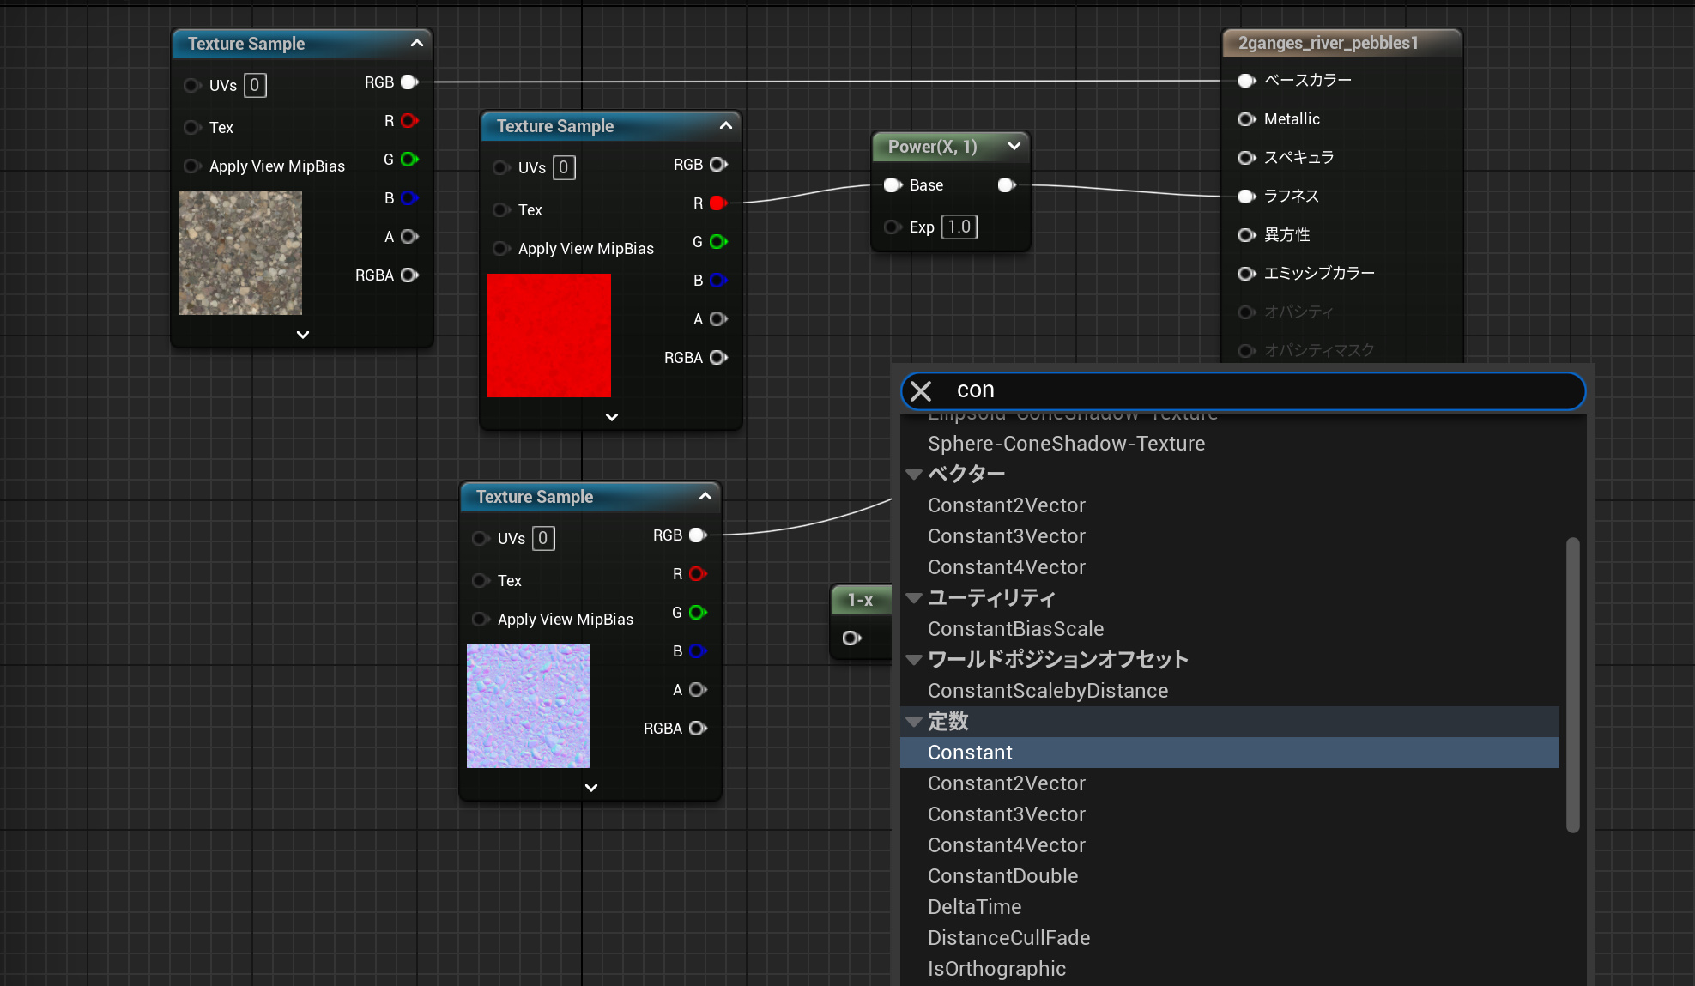The image size is (1695, 986).
Task: Click the 1-x node output pin
Action: (x=851, y=638)
